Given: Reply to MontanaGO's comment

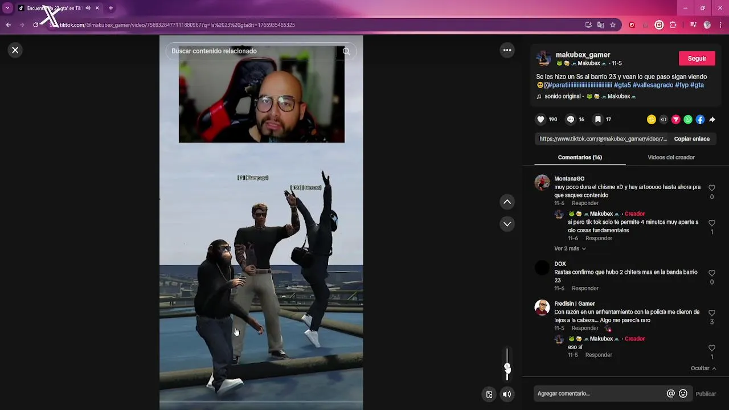Looking at the screenshot, I should 585,203.
